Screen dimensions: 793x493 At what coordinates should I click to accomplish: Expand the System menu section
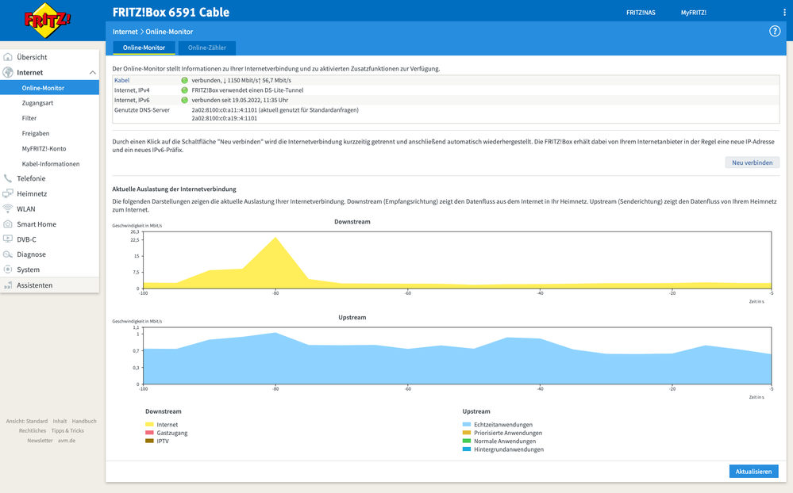tap(28, 269)
